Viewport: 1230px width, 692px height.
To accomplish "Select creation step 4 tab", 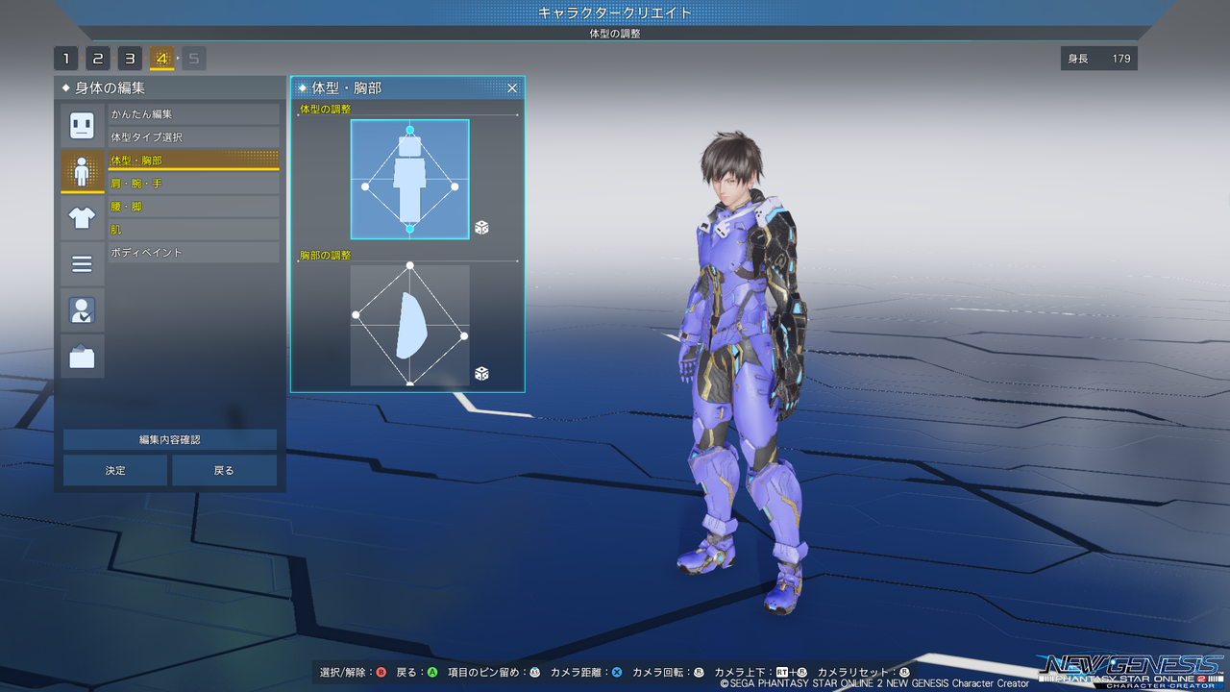I will tap(161, 59).
